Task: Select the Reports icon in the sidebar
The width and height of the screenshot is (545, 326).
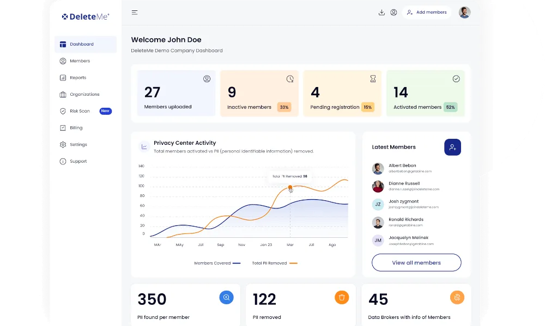Action: 63,77
